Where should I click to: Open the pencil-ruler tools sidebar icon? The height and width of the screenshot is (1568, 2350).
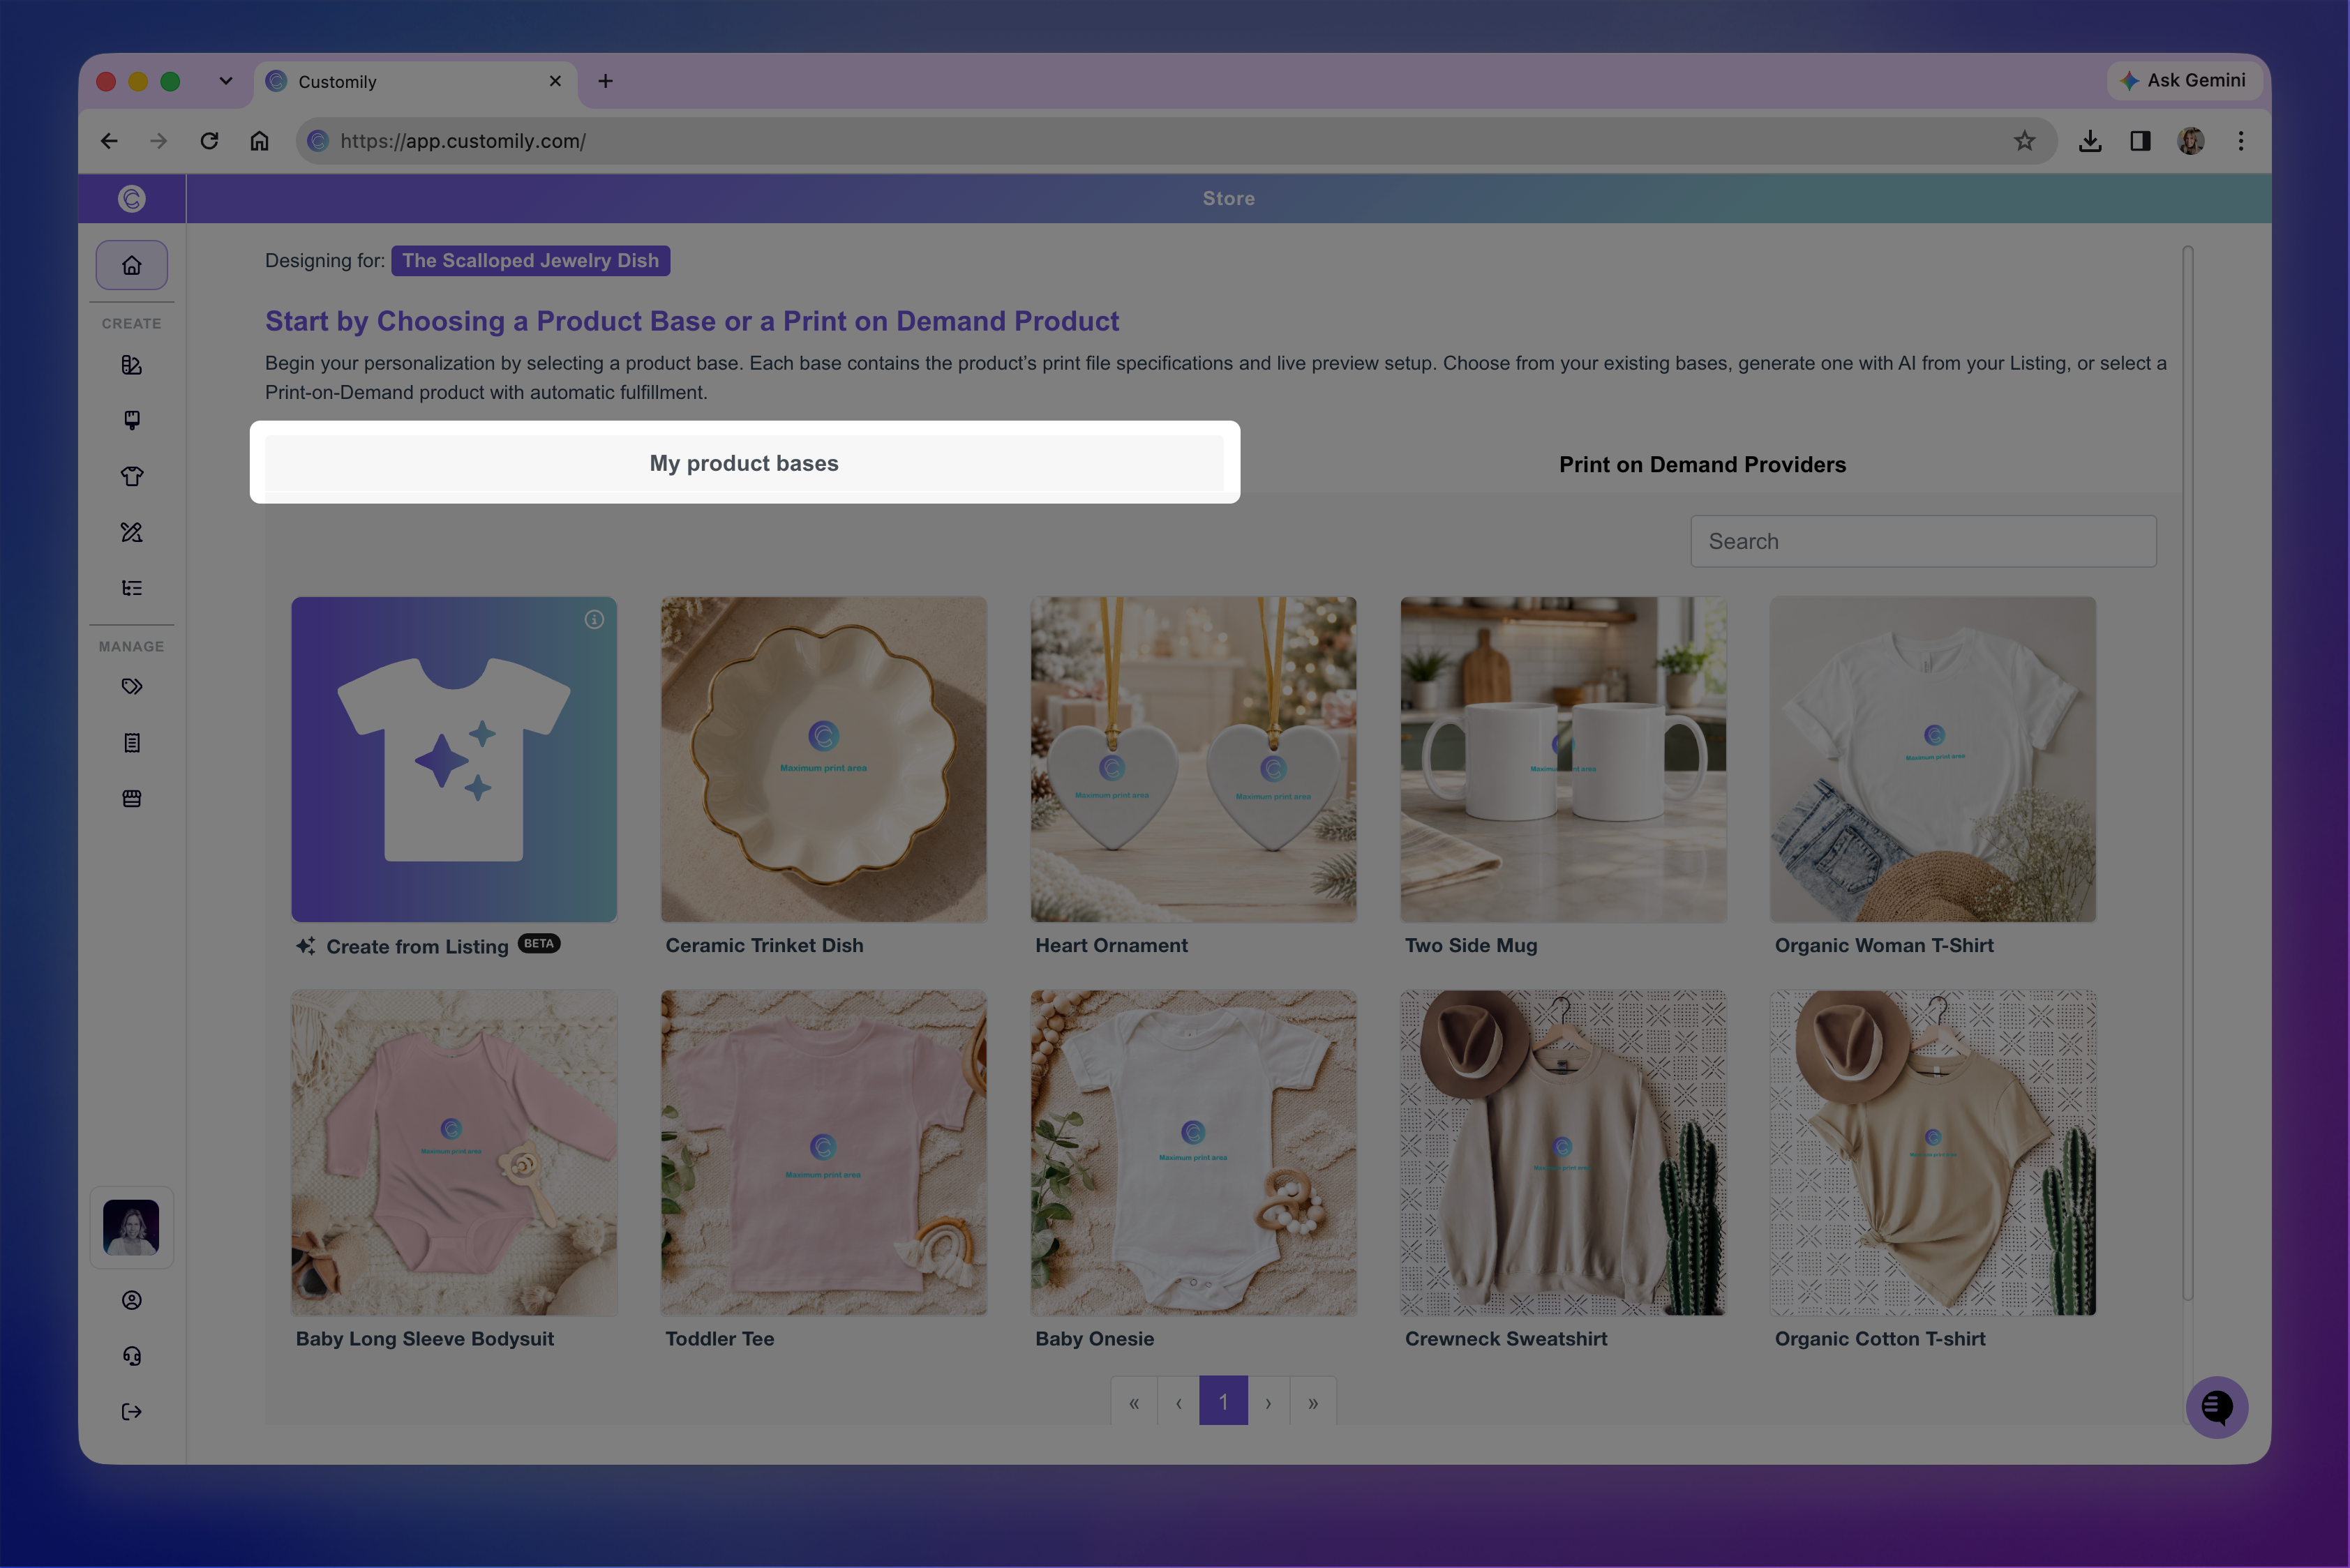click(x=131, y=532)
